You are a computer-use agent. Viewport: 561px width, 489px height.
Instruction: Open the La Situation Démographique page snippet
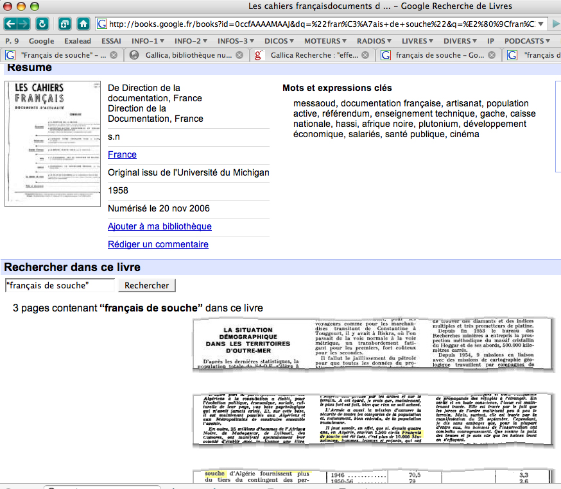(x=373, y=345)
